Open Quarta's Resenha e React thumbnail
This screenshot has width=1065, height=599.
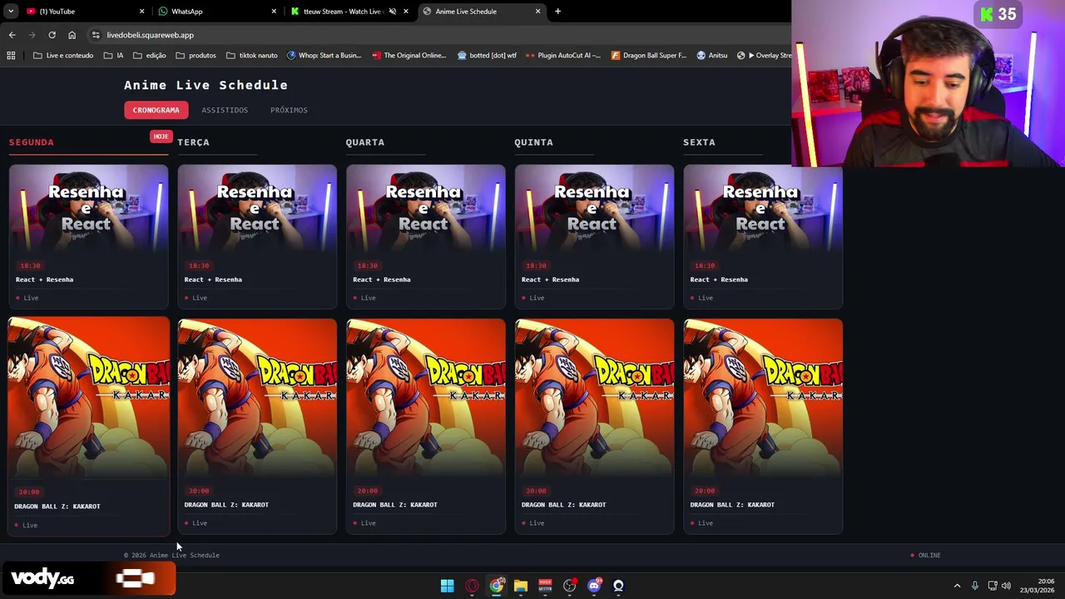pyautogui.click(x=426, y=210)
